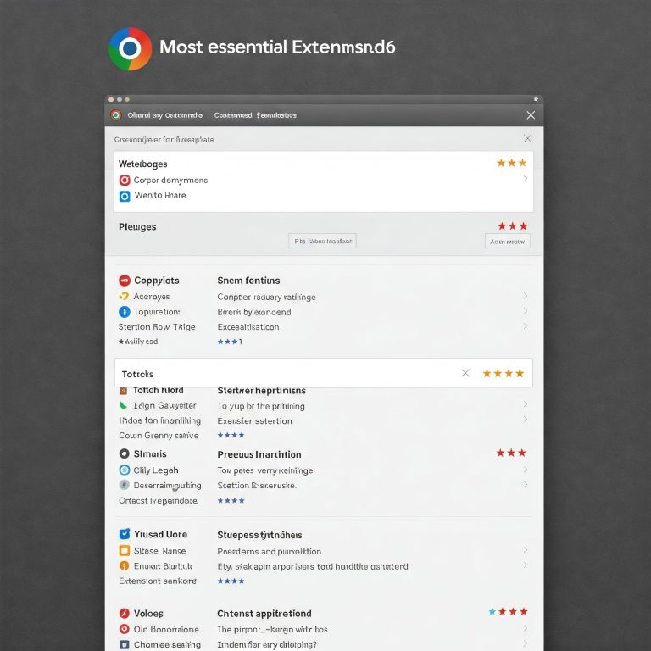Click the Stuepess tjntnoheis heading
Screen dimensions: 651x651
point(259,535)
